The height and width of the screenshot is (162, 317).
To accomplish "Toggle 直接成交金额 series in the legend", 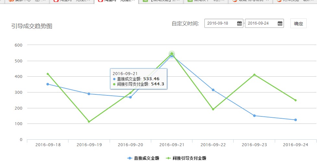I will 143,158.
